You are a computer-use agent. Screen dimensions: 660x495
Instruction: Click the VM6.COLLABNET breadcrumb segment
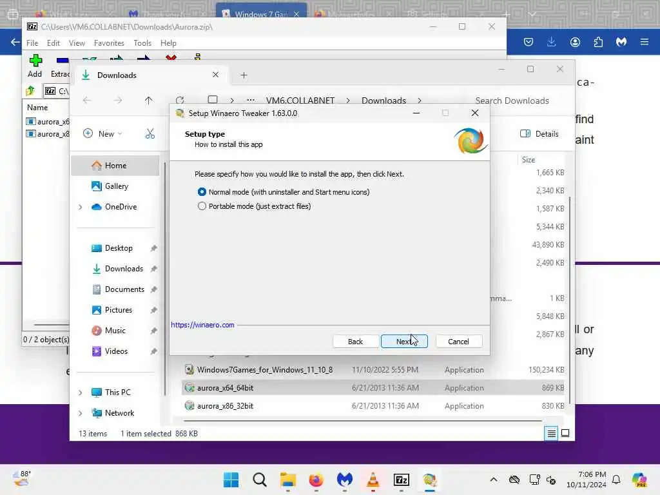[300, 101]
